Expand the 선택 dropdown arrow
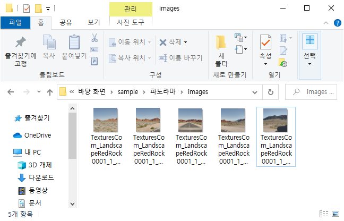This screenshot has height=221, width=344. (x=309, y=64)
